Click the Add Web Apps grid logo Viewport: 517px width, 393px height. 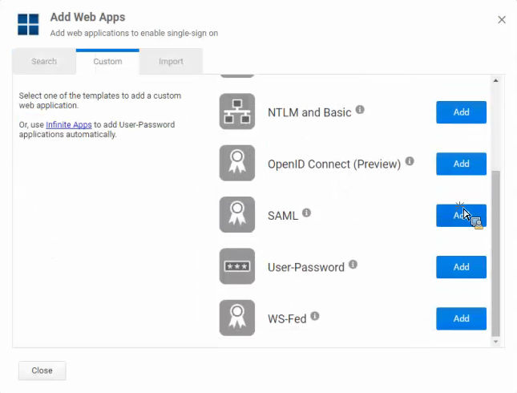point(28,24)
